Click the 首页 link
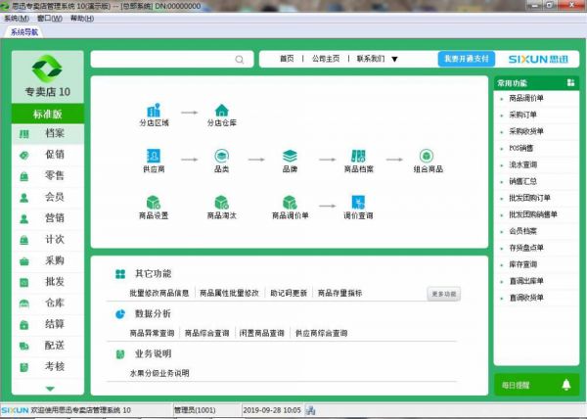587x419 pixels. [x=287, y=59]
